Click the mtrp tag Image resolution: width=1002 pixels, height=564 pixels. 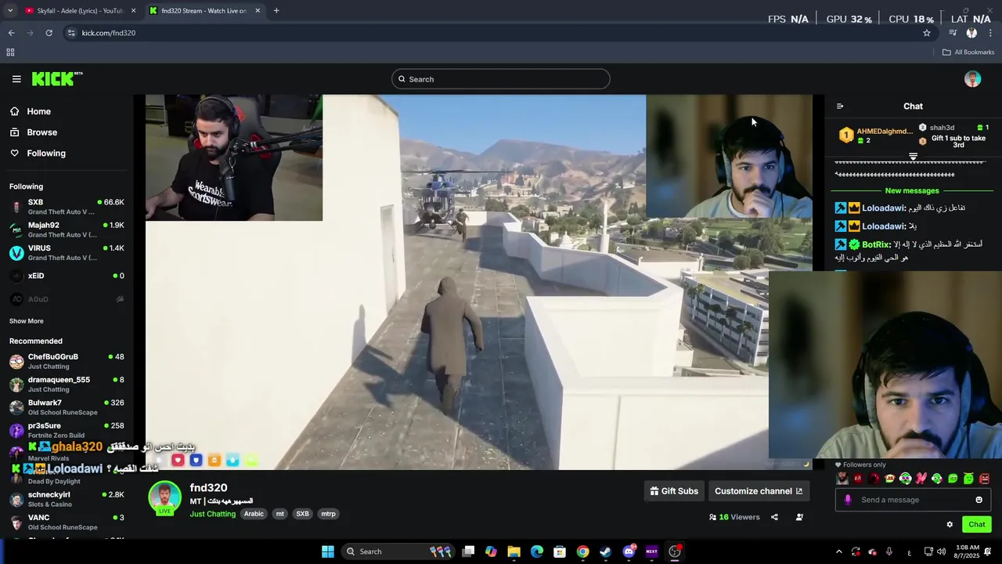pyautogui.click(x=328, y=514)
